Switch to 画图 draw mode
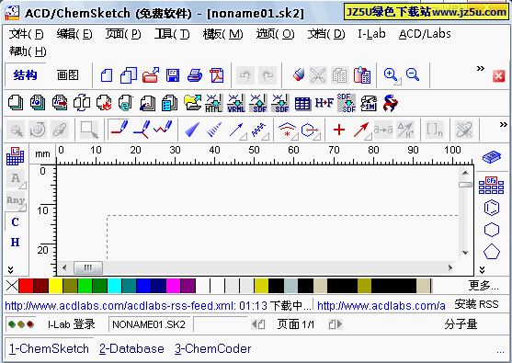Screen dimensions: 512x363 coord(68,75)
